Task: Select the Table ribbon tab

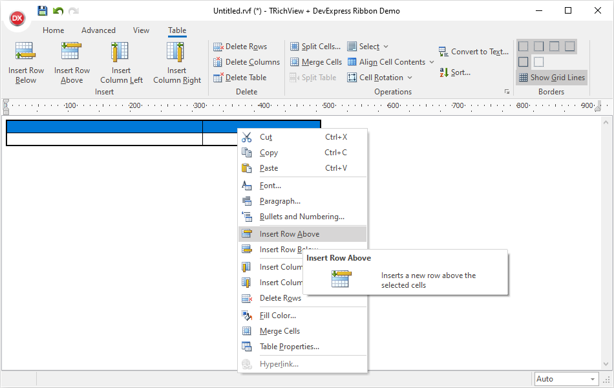Action: point(177,30)
